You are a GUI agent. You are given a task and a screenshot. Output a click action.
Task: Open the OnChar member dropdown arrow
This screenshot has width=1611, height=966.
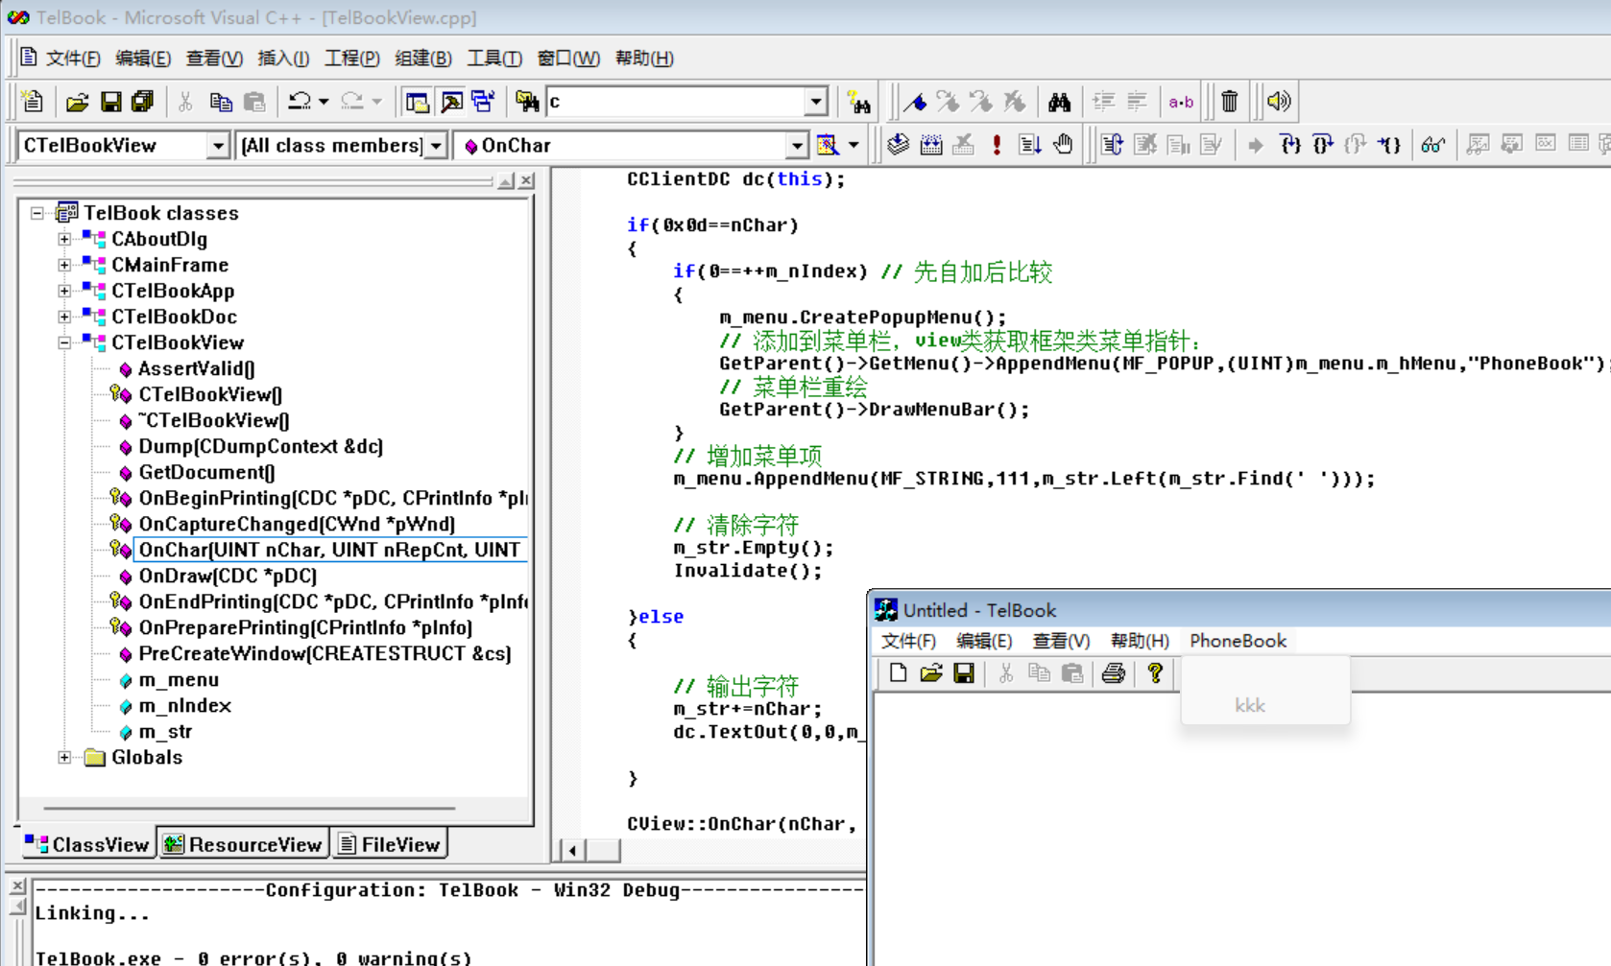[797, 146]
